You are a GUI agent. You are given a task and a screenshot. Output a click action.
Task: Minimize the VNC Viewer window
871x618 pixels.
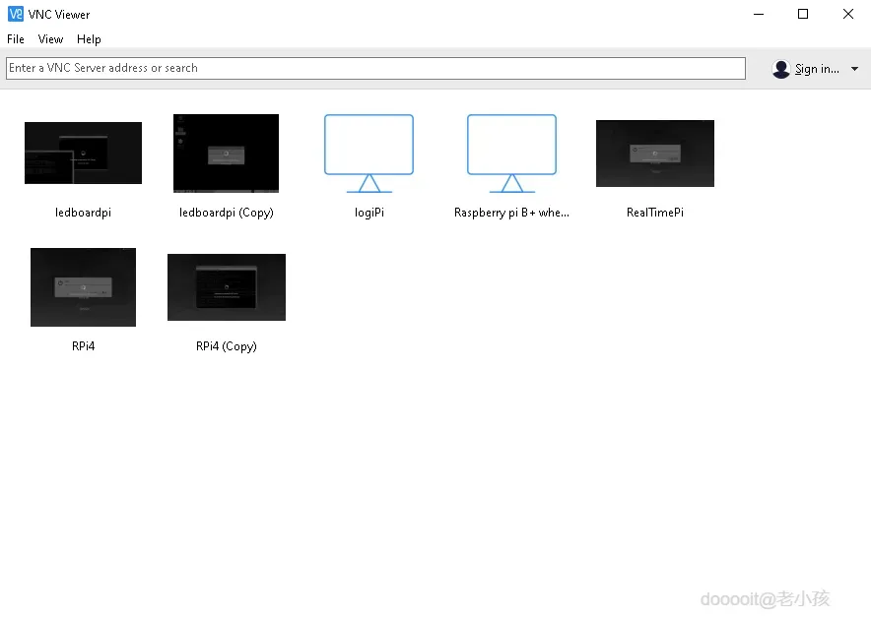[x=759, y=14]
